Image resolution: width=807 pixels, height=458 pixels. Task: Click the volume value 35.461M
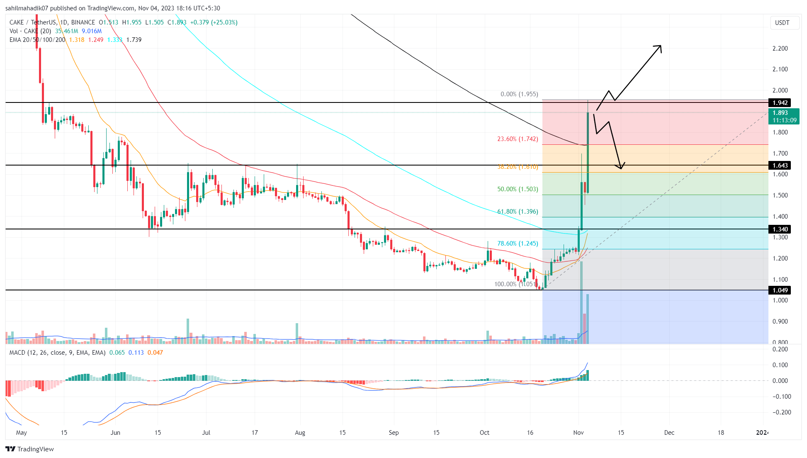coord(66,31)
